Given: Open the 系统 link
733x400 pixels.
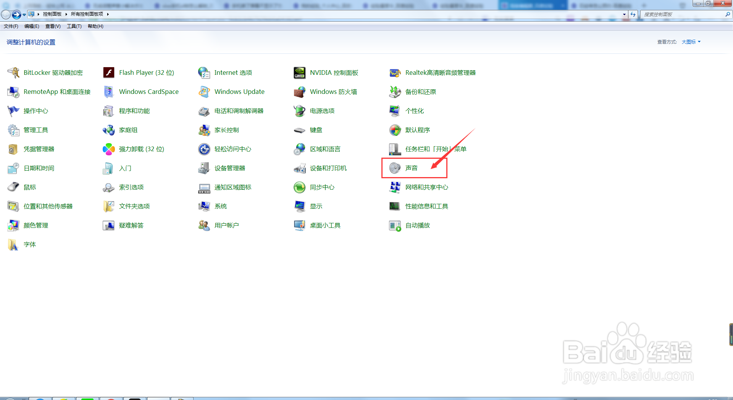Looking at the screenshot, I should (x=221, y=206).
